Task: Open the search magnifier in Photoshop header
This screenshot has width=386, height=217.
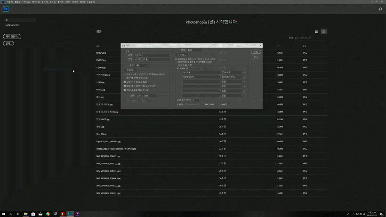Action: [380, 9]
